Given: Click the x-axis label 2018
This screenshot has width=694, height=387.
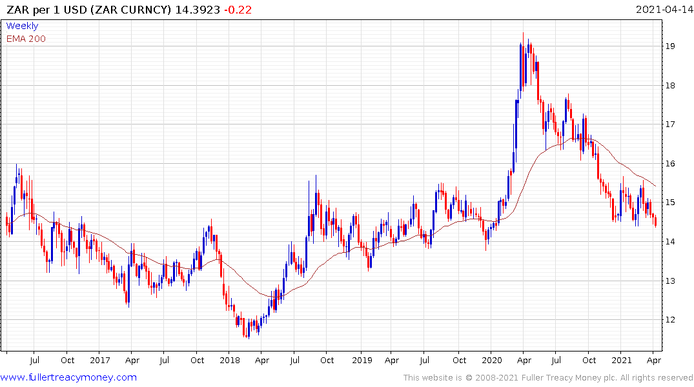Looking at the screenshot, I should pyautogui.click(x=230, y=361).
